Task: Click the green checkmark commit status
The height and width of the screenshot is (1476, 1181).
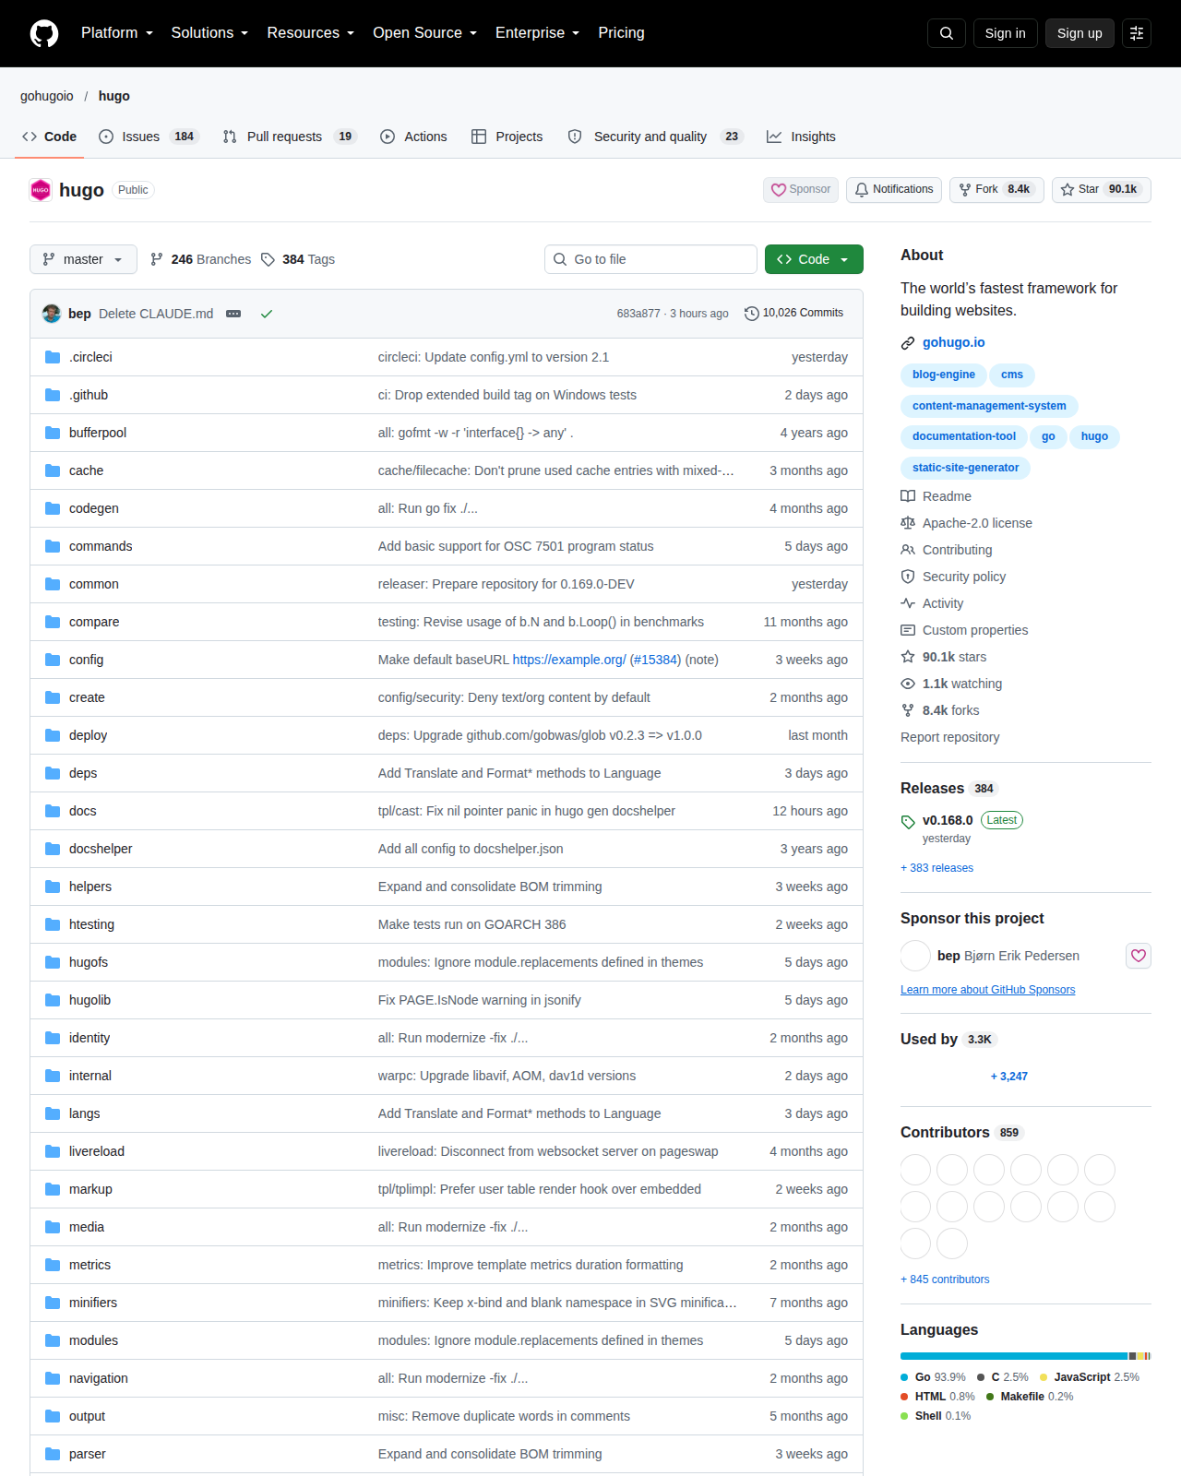Action: pyautogui.click(x=267, y=314)
